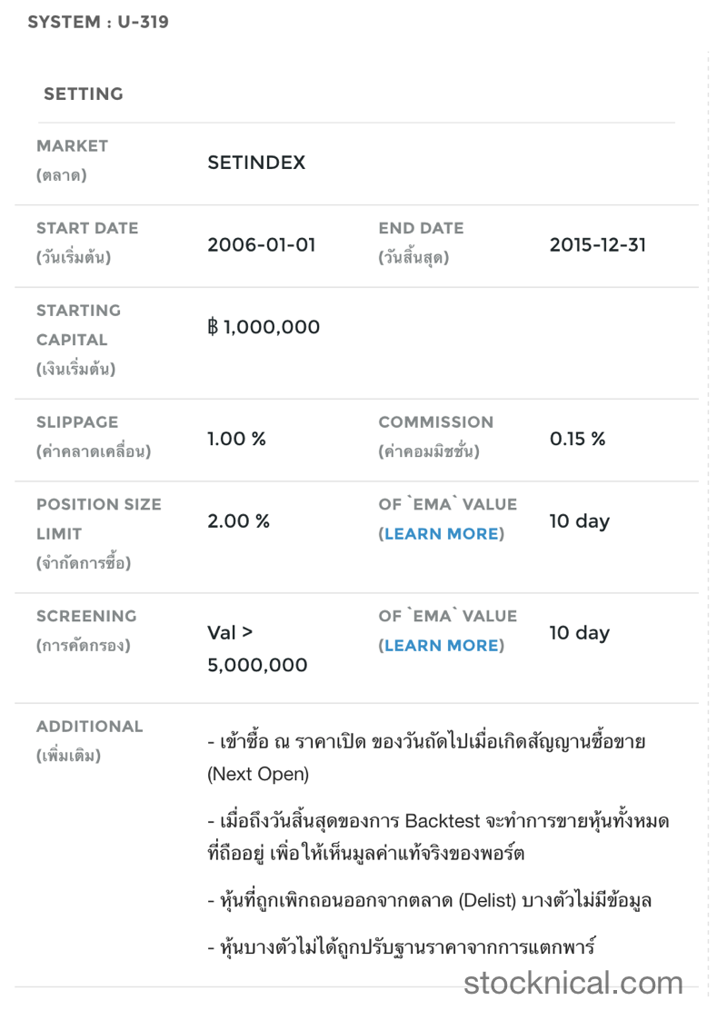Click the stocknical.com watermark
This screenshot has height=1020, width=727.
(x=573, y=982)
